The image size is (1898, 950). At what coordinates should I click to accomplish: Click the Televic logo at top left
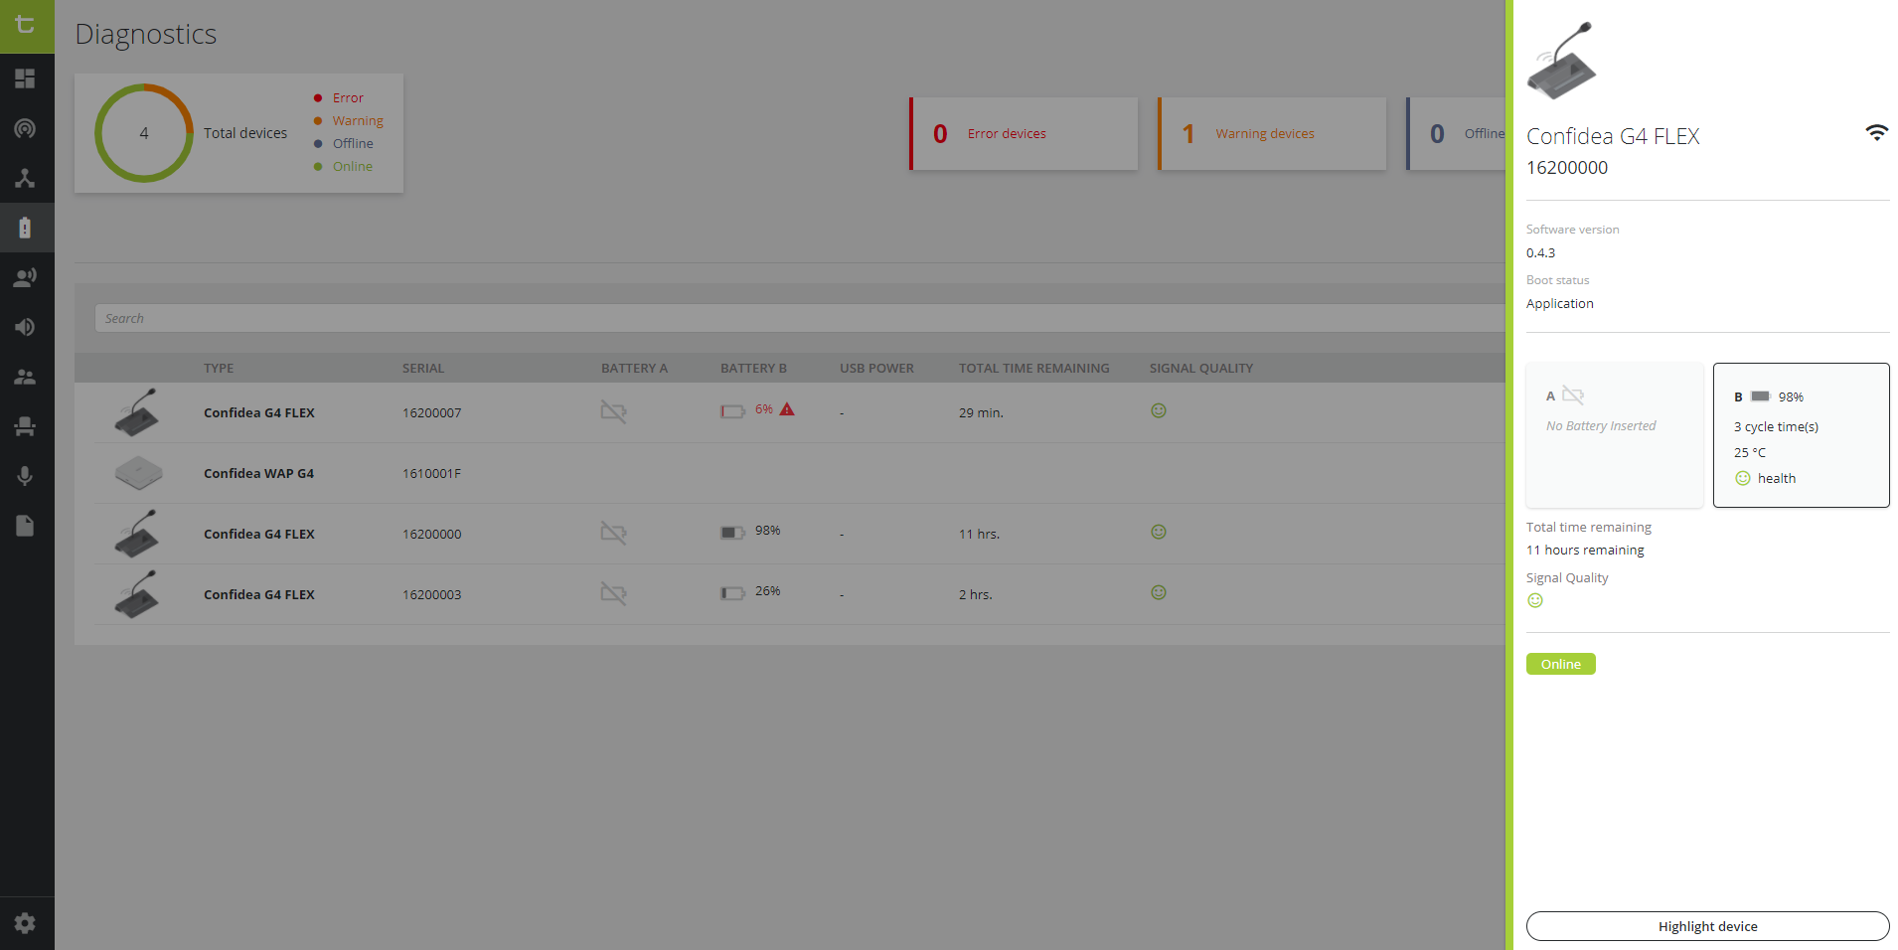(x=27, y=26)
